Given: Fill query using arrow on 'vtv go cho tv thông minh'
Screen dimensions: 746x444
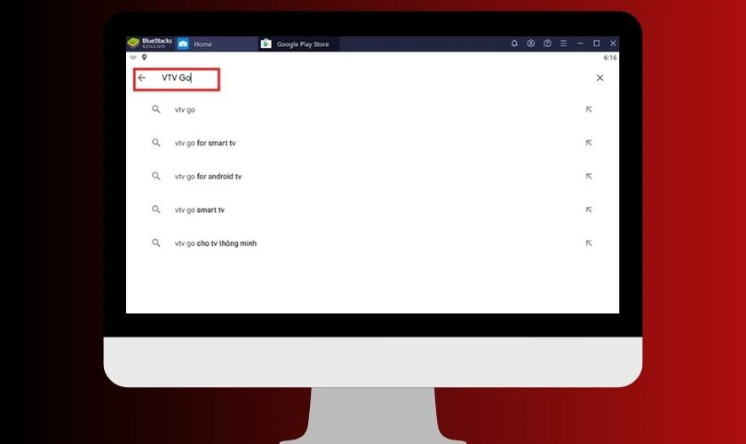Looking at the screenshot, I should tap(589, 243).
